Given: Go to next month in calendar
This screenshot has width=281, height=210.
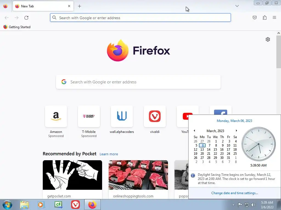Looking at the screenshot, I should tap(236, 131).
